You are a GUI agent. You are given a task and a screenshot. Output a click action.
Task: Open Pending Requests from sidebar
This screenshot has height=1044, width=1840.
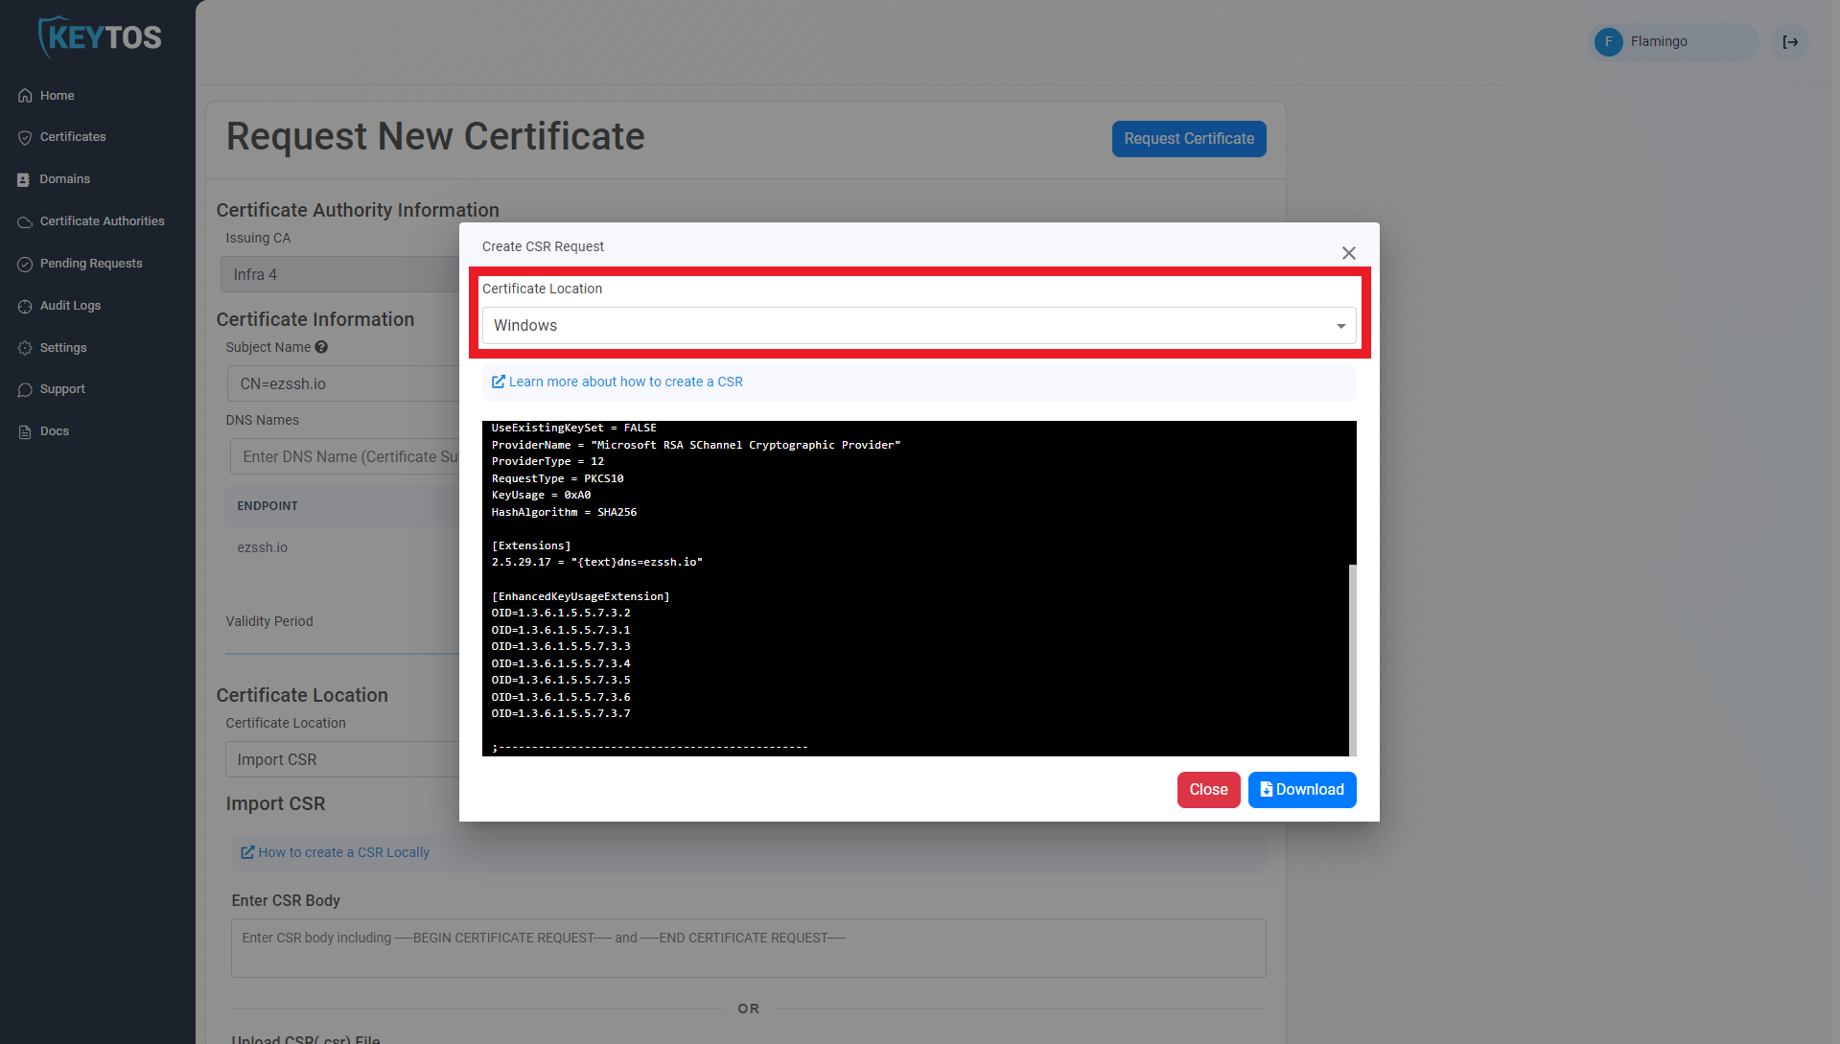pos(25,264)
